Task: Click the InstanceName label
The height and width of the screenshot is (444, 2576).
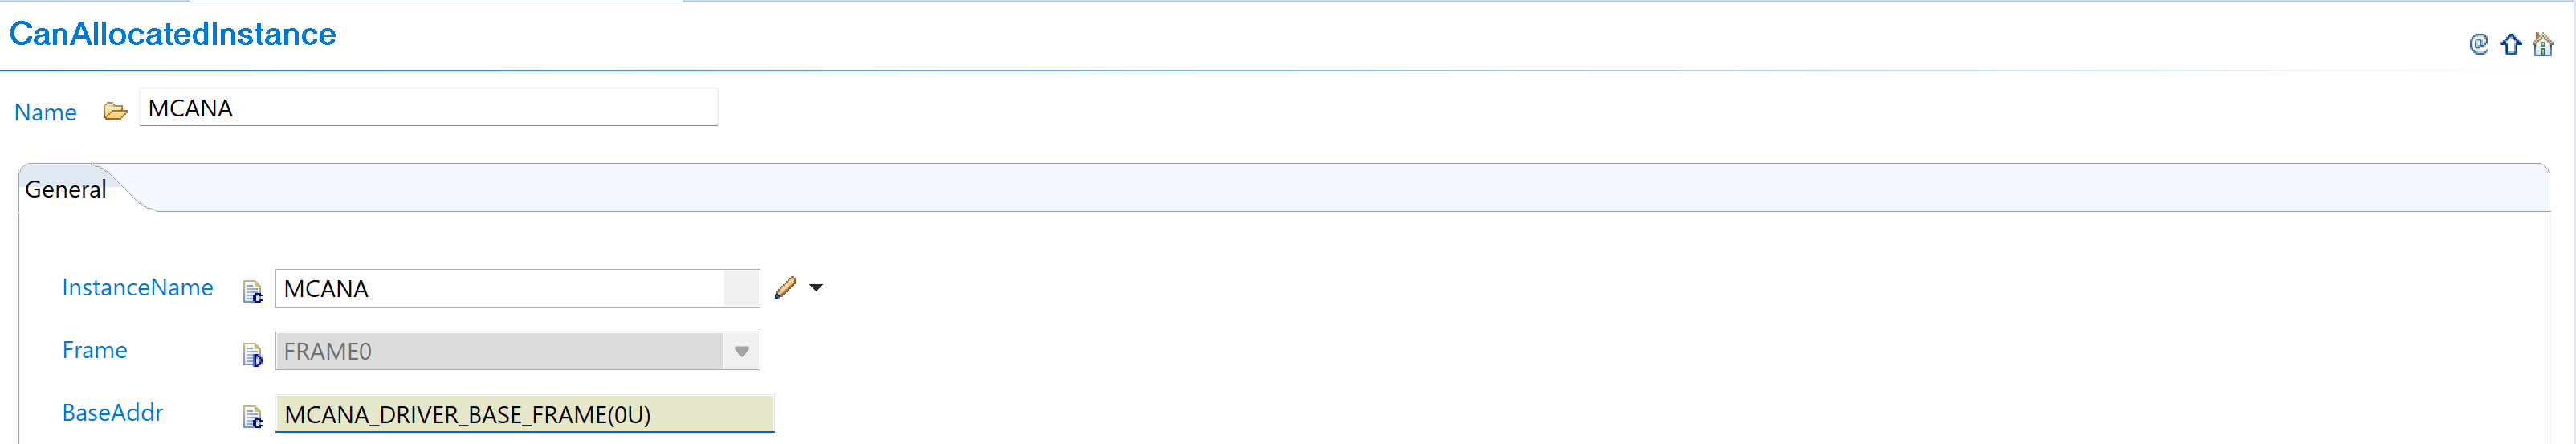Action: (137, 288)
